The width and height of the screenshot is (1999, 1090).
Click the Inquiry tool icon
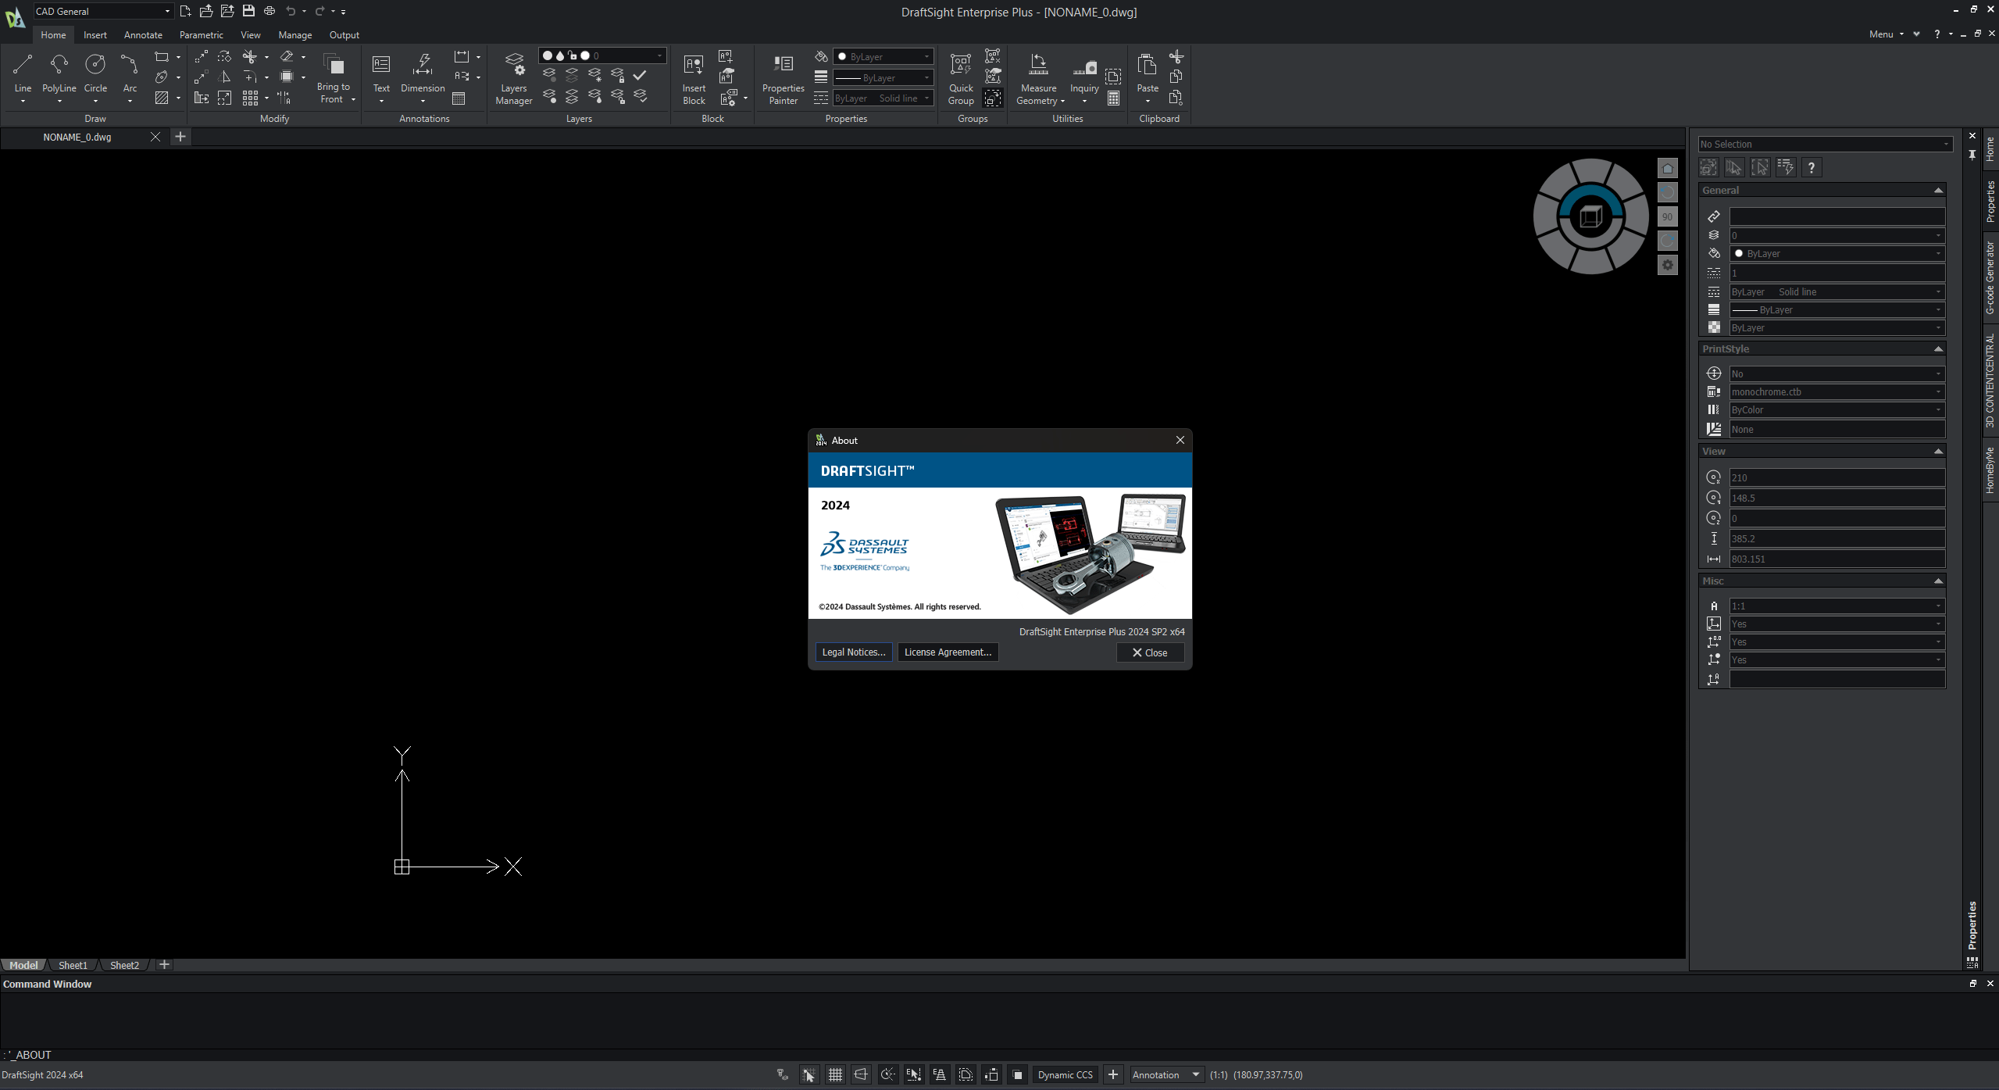tap(1084, 66)
